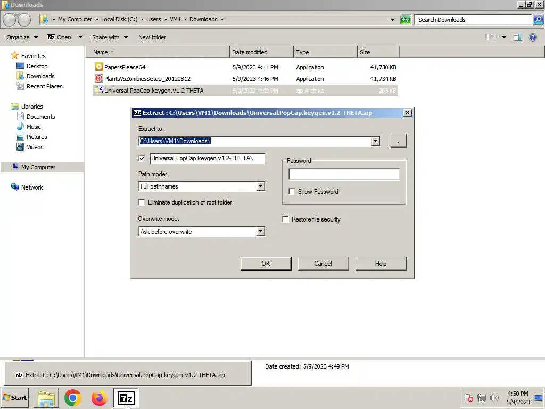The width and height of the screenshot is (545, 409).
Task: Click the Network icon in sidebar
Action: pos(14,187)
